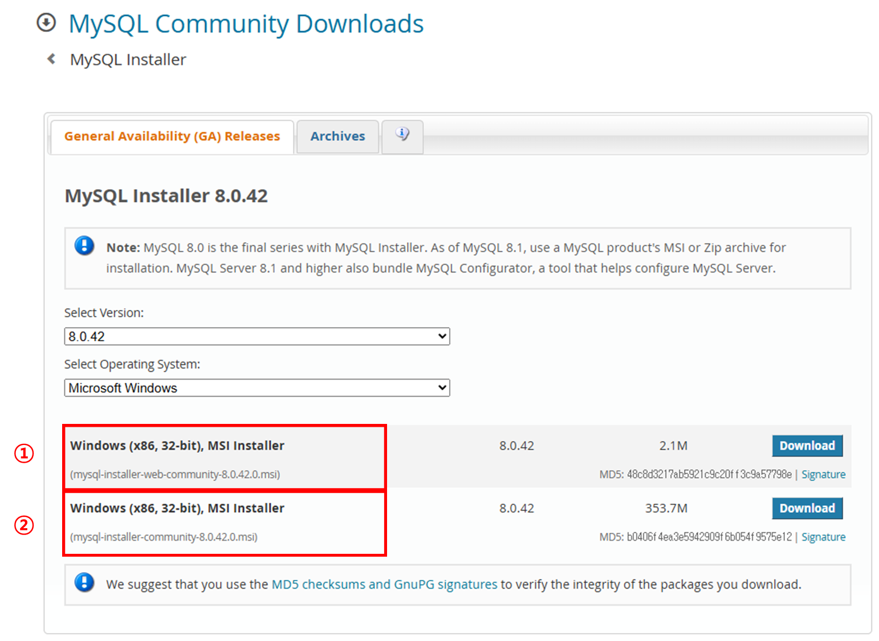Click version 8.0.42 in the 353.7M row

[516, 508]
